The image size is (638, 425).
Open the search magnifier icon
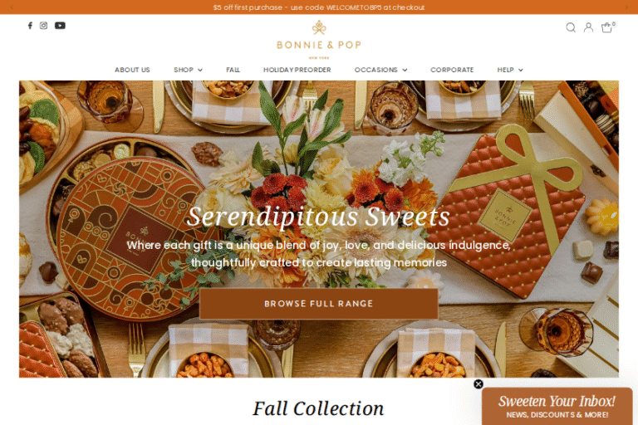coord(571,27)
